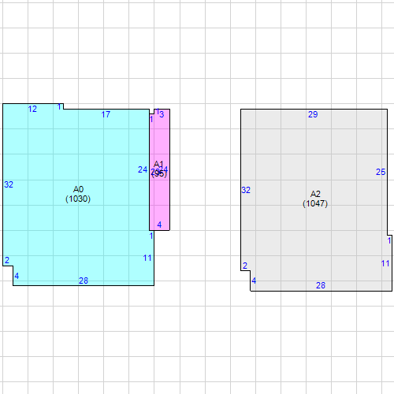This screenshot has width=394, height=394.
Task: Click the "1" dimension at A2's right-side step
Action: coord(389,240)
